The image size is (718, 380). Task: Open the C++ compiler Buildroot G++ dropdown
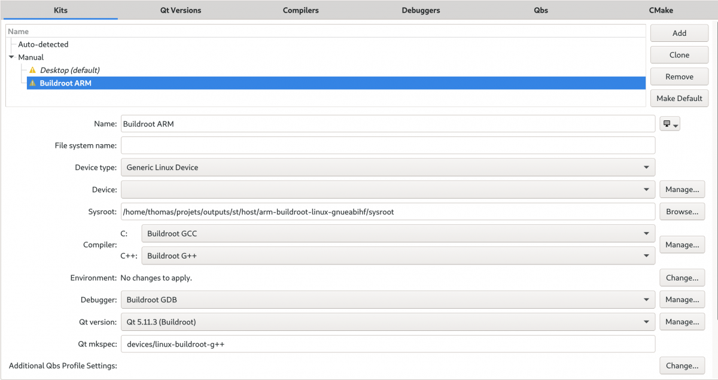[398, 256]
